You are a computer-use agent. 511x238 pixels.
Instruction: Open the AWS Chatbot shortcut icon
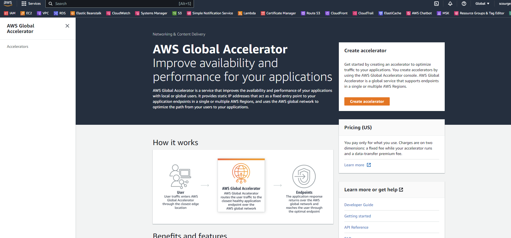408,13
